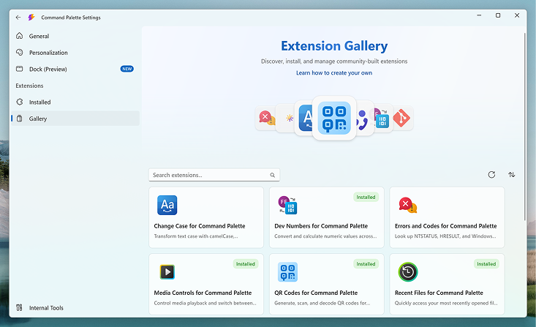Click the palette icon beside Personalization
Viewport: 536px width, 327px height.
(x=20, y=52)
